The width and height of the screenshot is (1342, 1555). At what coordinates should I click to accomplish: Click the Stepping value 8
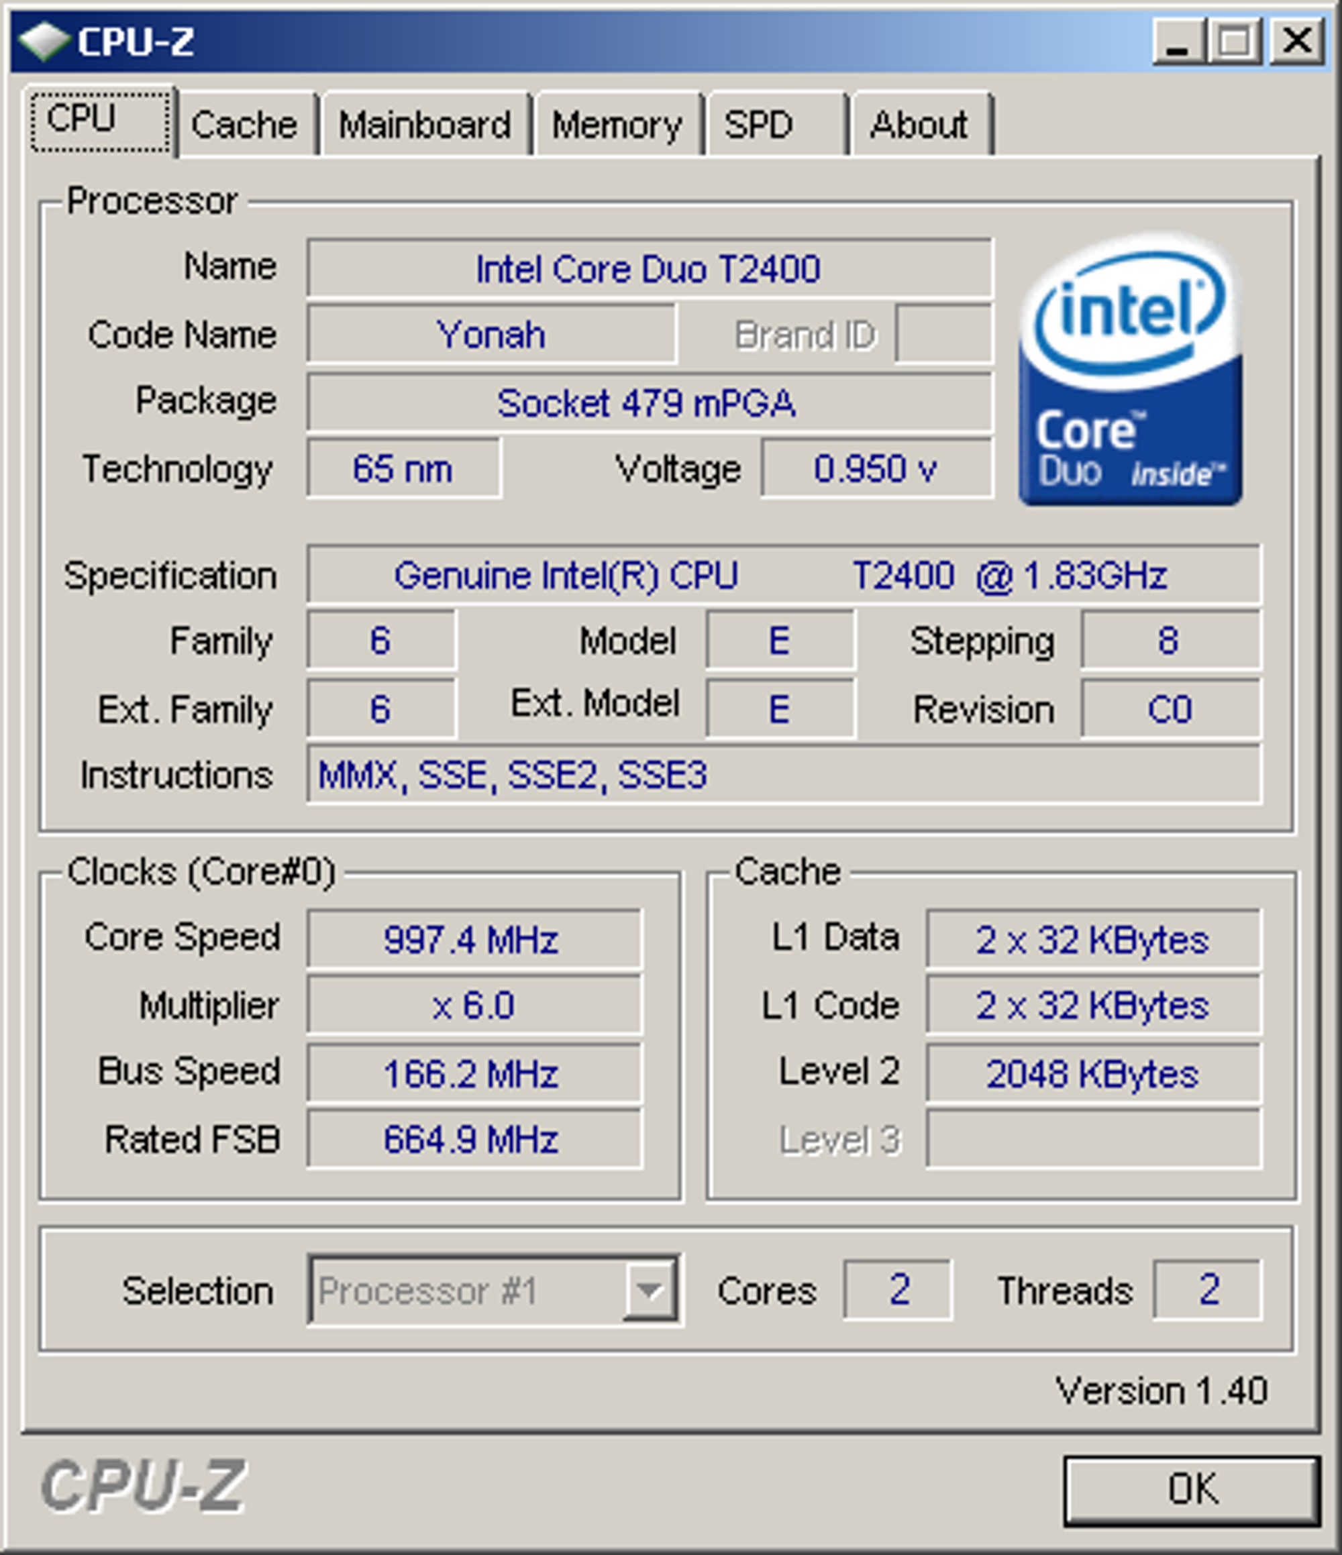pyautogui.click(x=1170, y=640)
